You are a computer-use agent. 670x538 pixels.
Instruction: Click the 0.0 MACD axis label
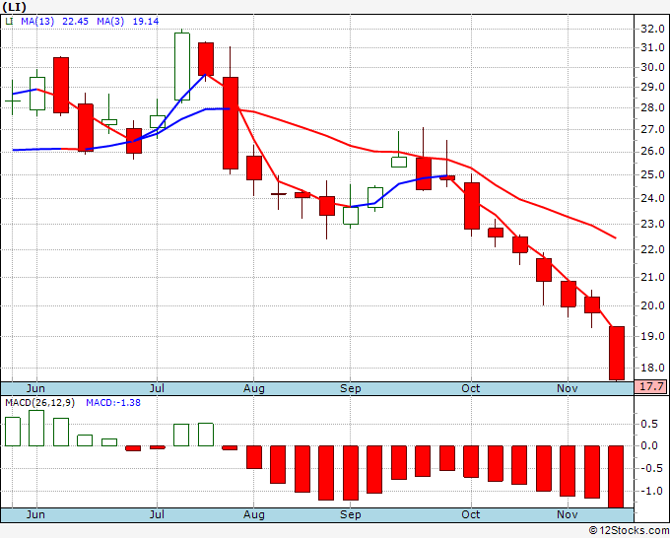point(649,445)
